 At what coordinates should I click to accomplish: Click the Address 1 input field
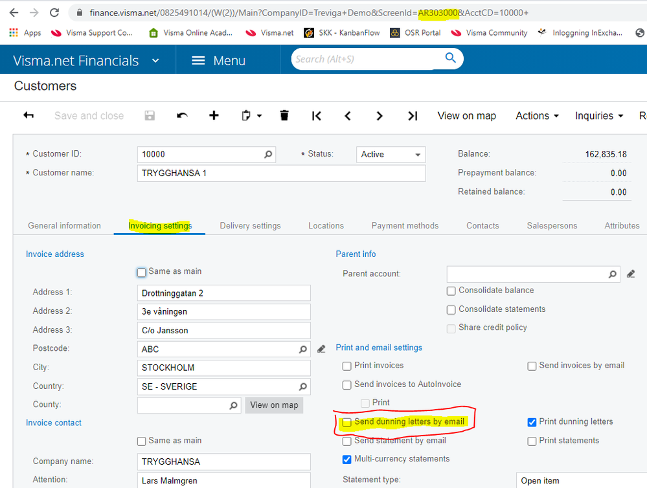[223, 293]
